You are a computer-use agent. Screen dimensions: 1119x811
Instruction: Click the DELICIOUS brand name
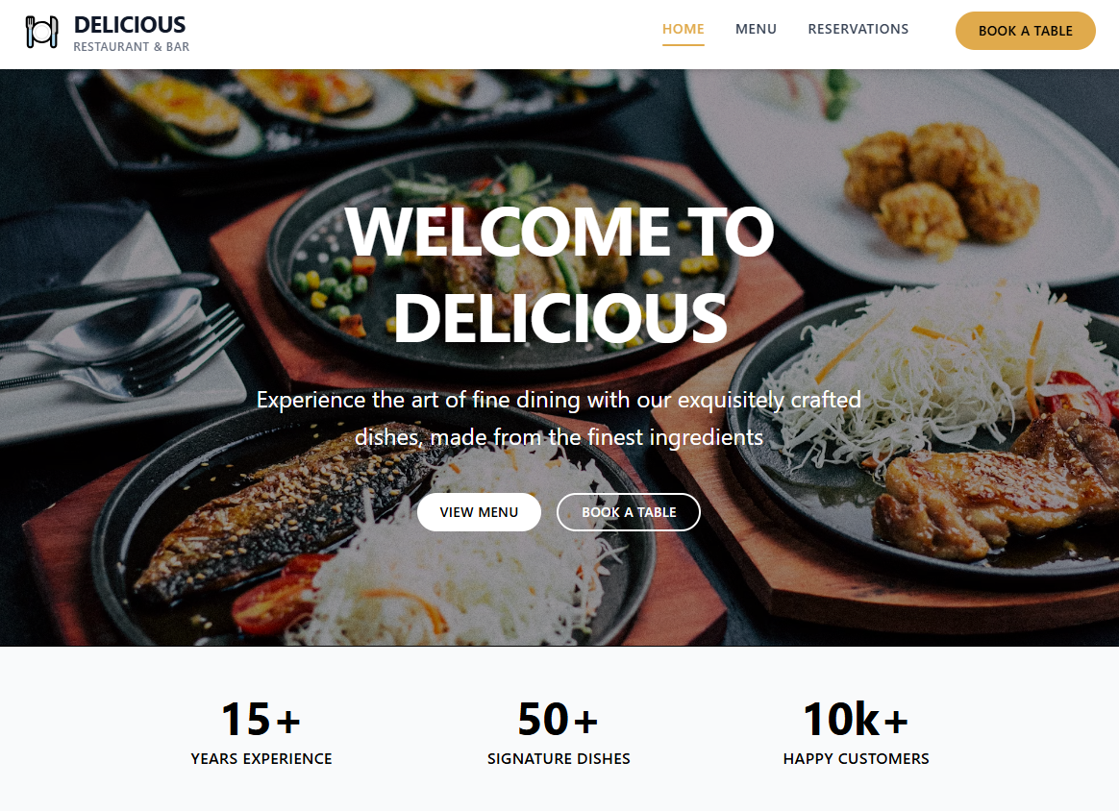(129, 25)
